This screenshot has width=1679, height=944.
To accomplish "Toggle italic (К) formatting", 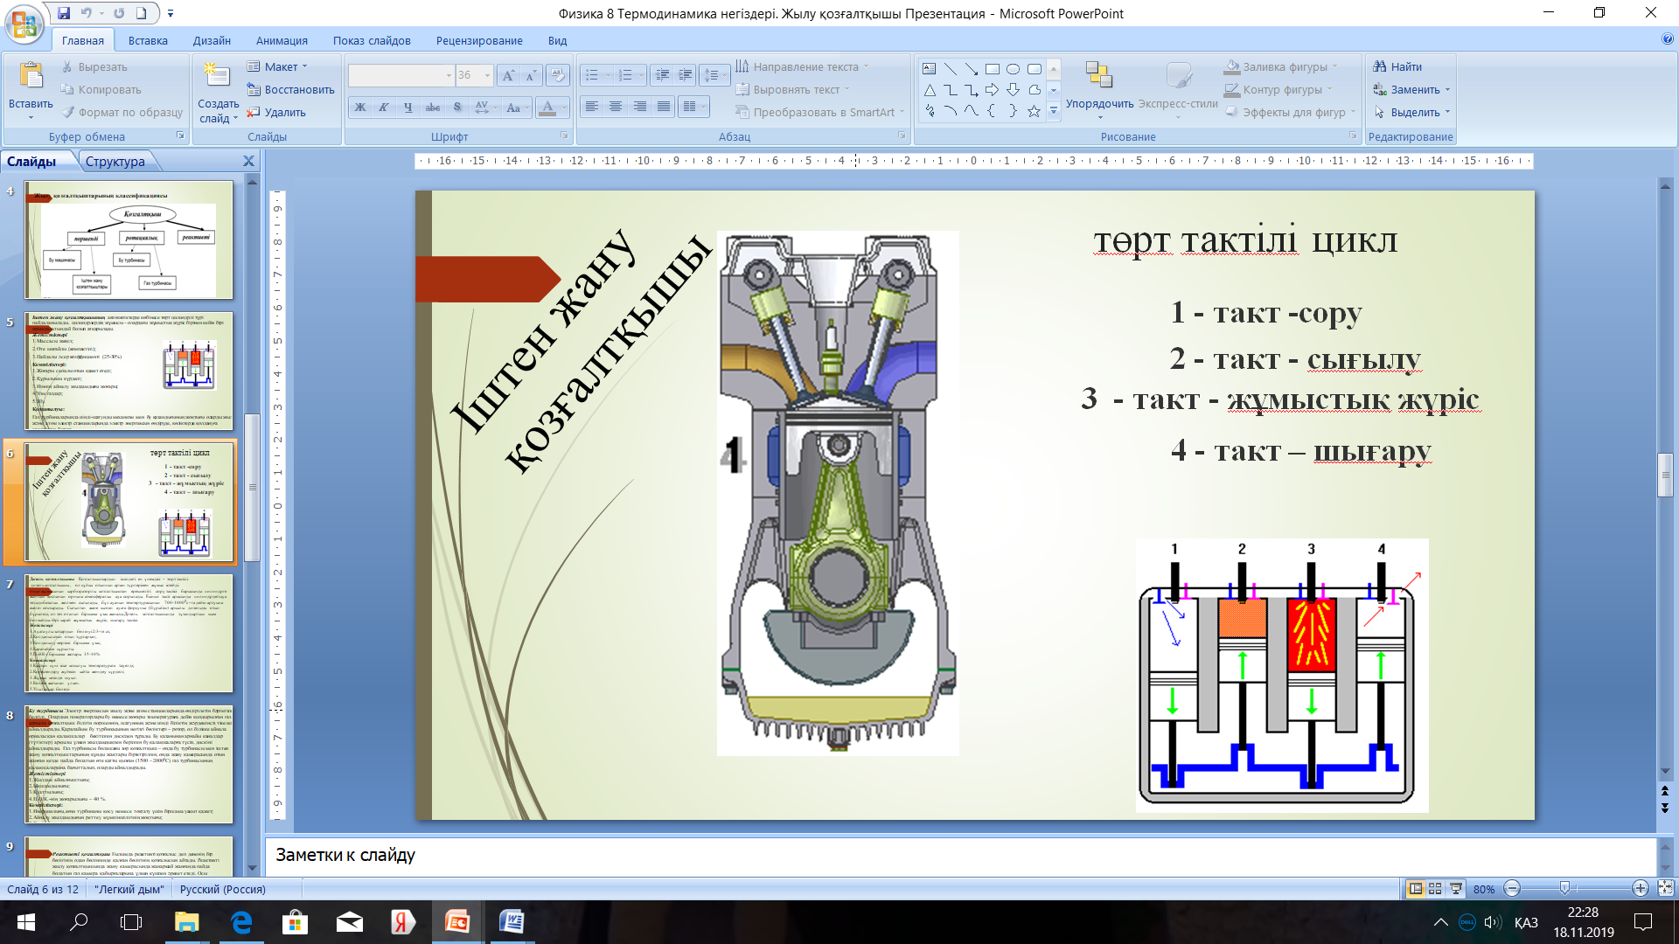I will [384, 108].
